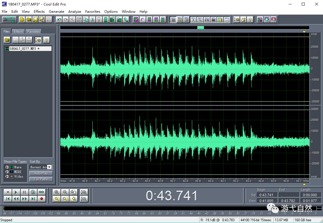Open the Options menu
Screen dimensions: 323x223
[111, 12]
